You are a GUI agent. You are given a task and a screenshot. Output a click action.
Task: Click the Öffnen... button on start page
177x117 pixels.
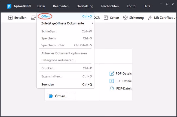[x=62, y=96]
